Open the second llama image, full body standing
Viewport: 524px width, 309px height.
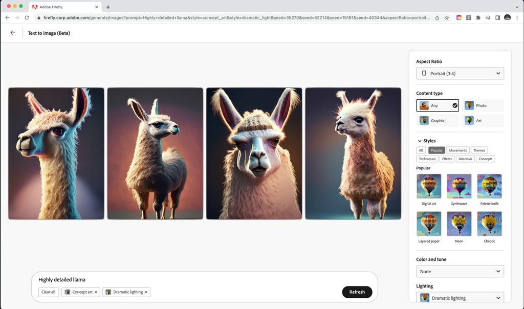155,153
